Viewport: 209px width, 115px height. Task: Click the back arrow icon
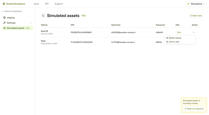3,11
